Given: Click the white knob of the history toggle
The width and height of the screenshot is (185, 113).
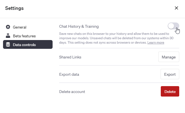Looking at the screenshot, I should [x=171, y=26].
